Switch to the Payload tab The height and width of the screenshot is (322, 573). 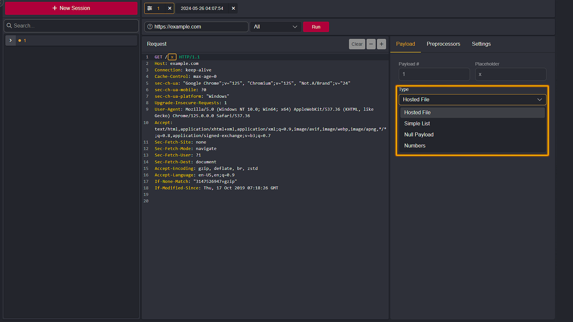[x=405, y=44]
